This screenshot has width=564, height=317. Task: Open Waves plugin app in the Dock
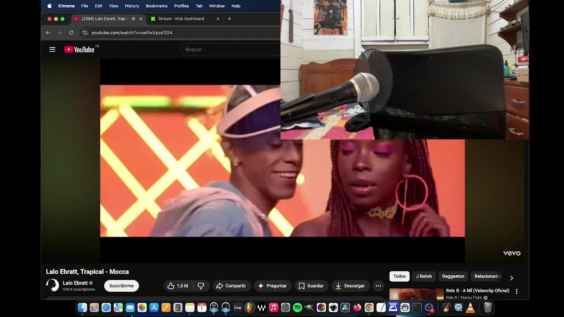point(262,307)
